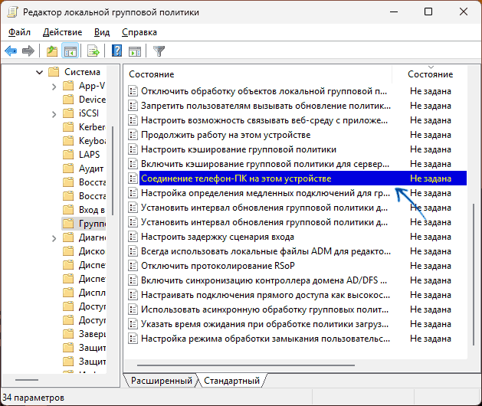The width and height of the screenshot is (482, 406).
Task: Click the Back arrow toolbar icon
Action: pos(11,51)
